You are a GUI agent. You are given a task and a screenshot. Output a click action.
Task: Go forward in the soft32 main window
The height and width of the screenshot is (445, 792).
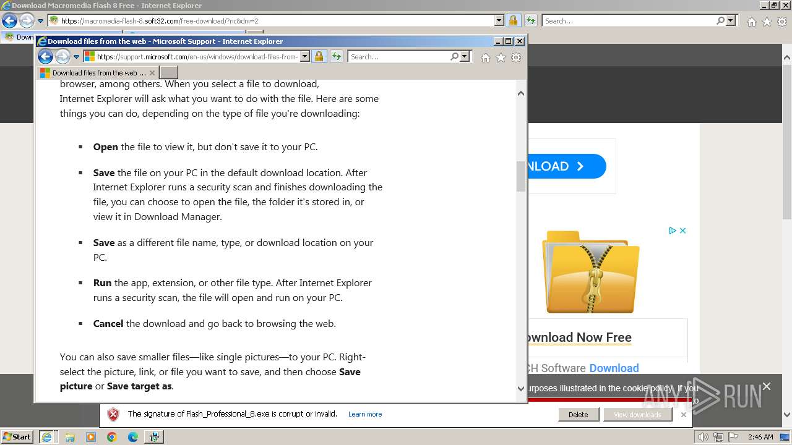coord(27,21)
